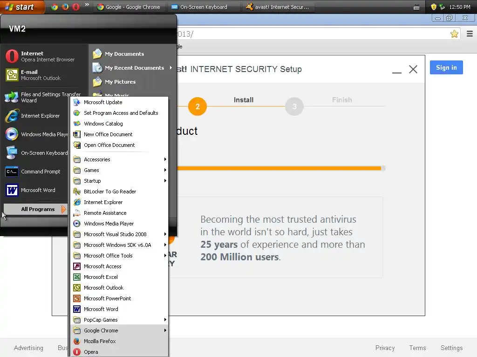Screen dimensions: 477x357
Task: Switch to avast! Internet Security taskbar button
Action: point(279,7)
